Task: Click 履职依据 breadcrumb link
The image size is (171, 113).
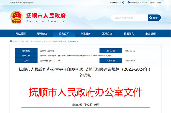Action: 63,41
